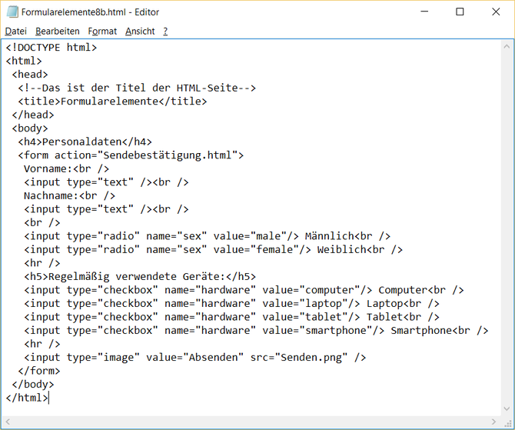Viewport: 515px width, 430px height.
Task: Click the checkbox line with value "tablet"
Action: (231, 317)
